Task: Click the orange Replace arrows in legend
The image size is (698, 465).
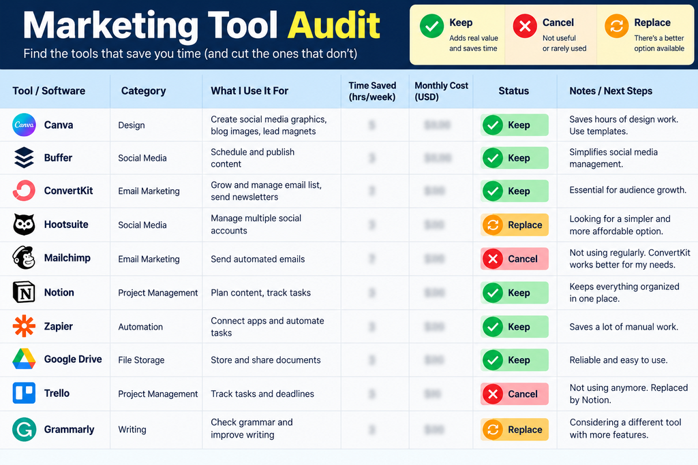Action: (616, 26)
